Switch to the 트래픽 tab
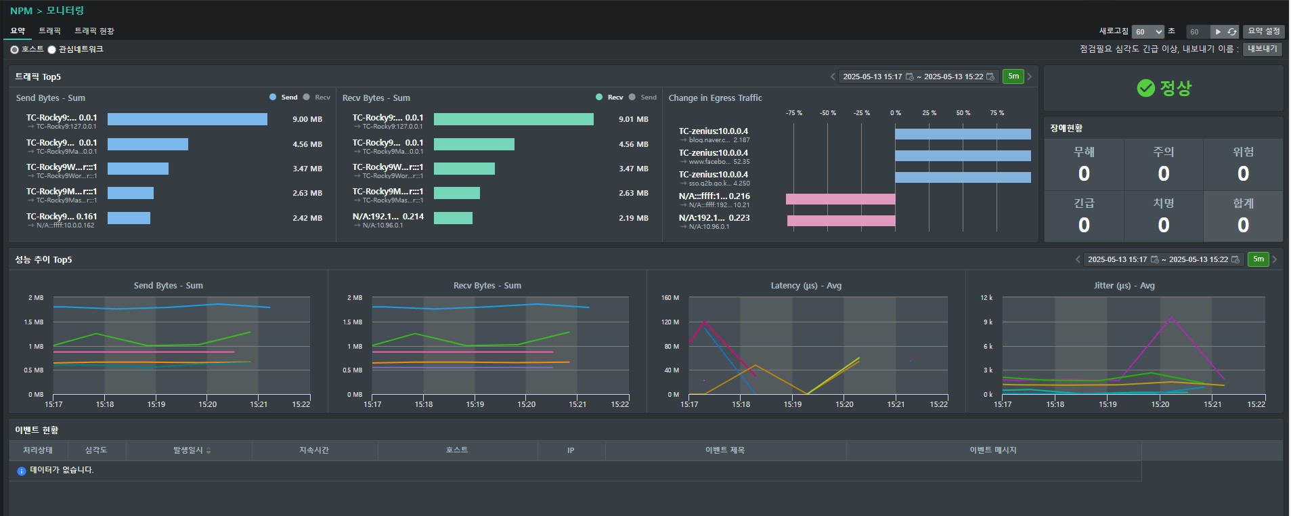Viewport: 1291px width, 516px height. [49, 31]
